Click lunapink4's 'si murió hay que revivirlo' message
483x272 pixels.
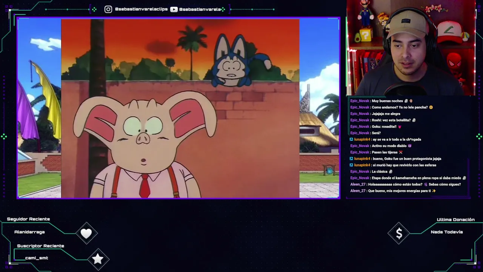point(393,165)
